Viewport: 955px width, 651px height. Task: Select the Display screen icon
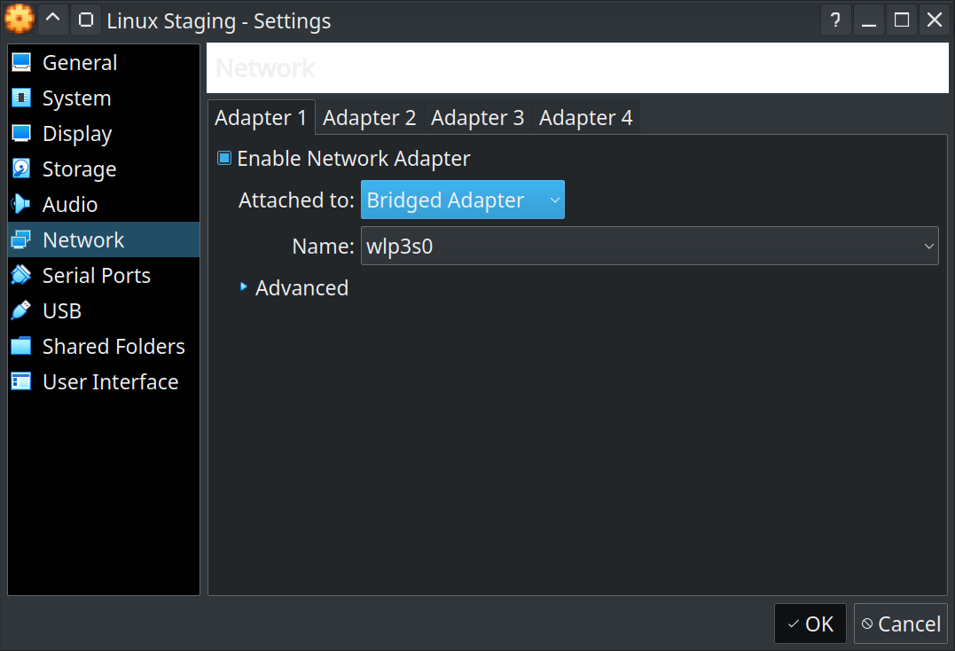(x=21, y=134)
